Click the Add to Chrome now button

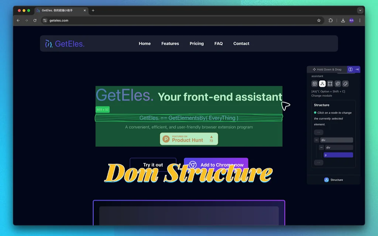coord(216,165)
